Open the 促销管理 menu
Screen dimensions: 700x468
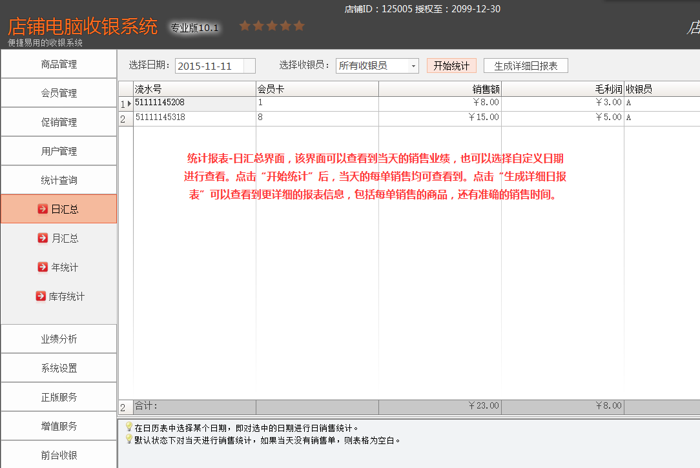tap(59, 122)
